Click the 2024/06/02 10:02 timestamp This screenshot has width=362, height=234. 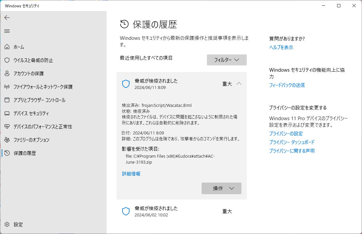tap(151, 215)
